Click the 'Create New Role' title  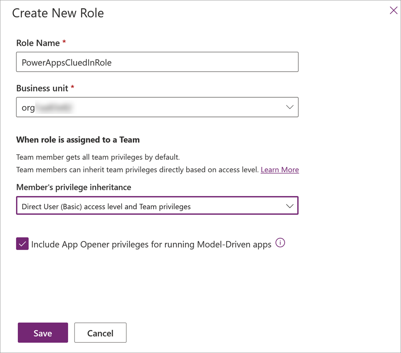click(58, 13)
